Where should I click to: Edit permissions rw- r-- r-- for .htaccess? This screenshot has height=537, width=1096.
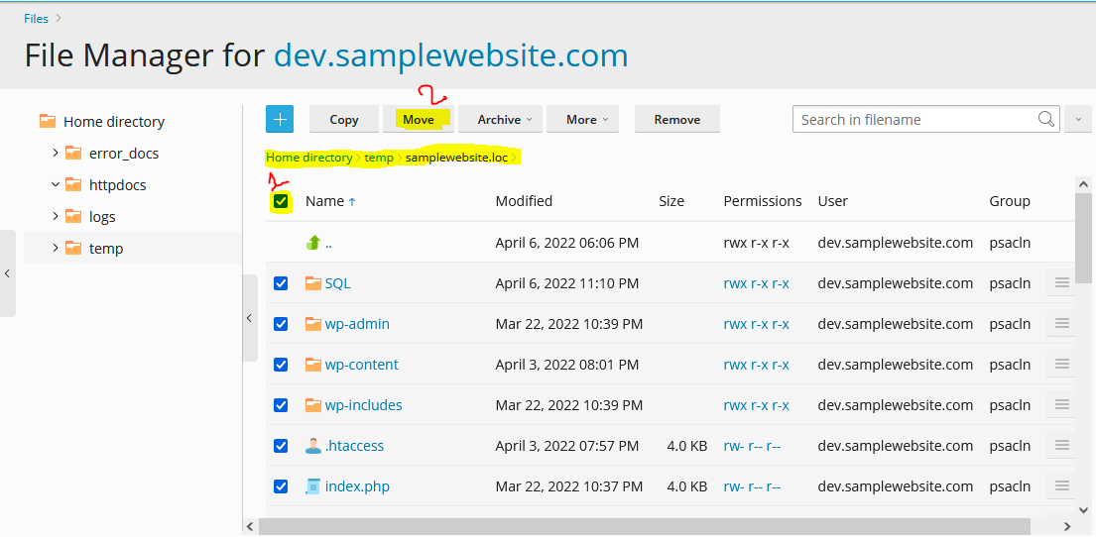[x=752, y=446]
